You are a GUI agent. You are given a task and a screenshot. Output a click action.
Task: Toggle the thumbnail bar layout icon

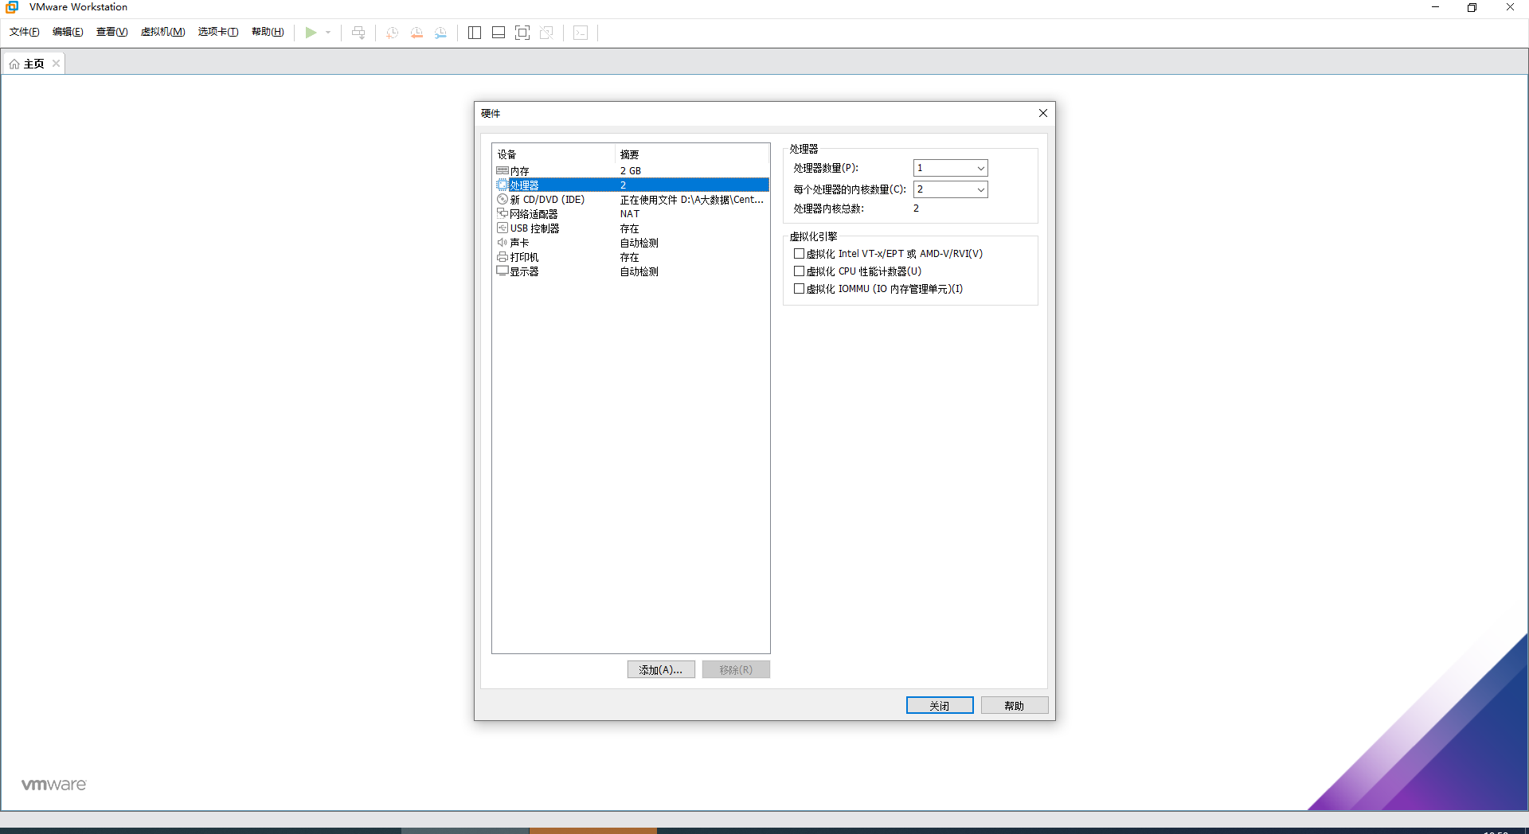(x=499, y=33)
